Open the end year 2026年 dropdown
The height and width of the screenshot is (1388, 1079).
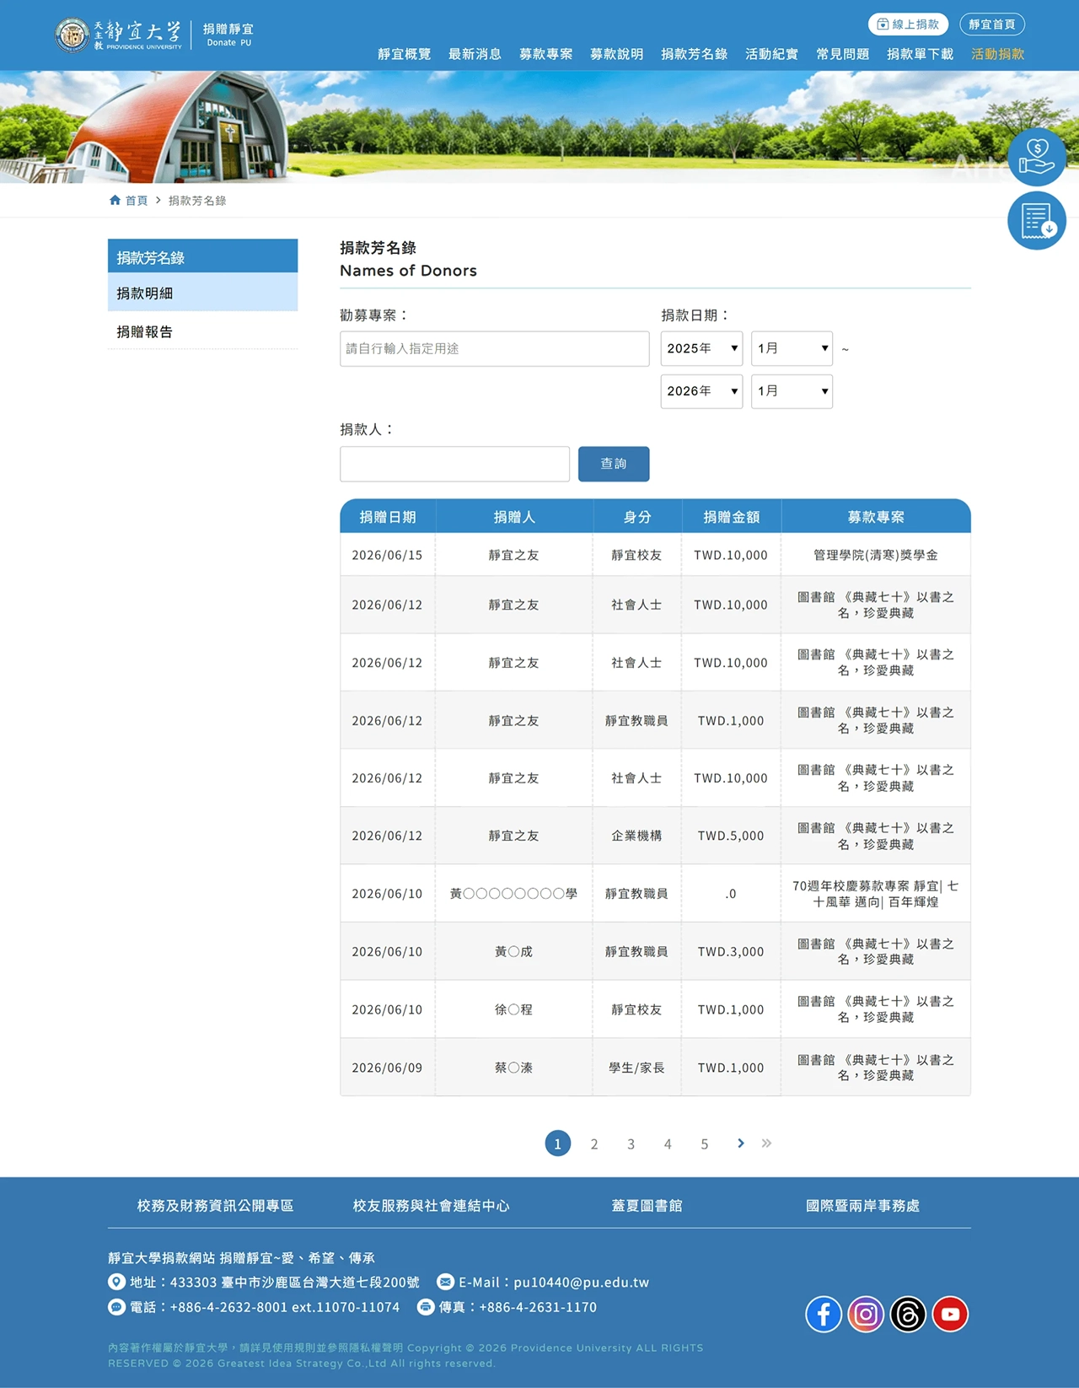(x=701, y=391)
